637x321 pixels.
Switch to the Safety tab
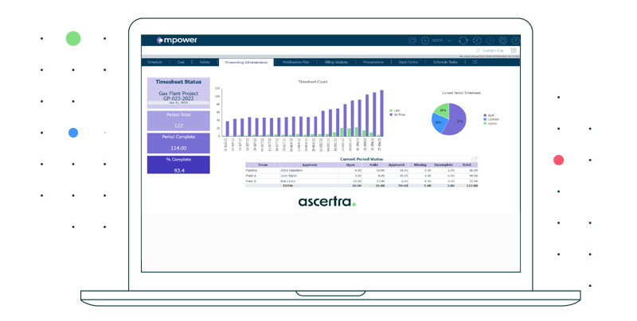[205, 62]
